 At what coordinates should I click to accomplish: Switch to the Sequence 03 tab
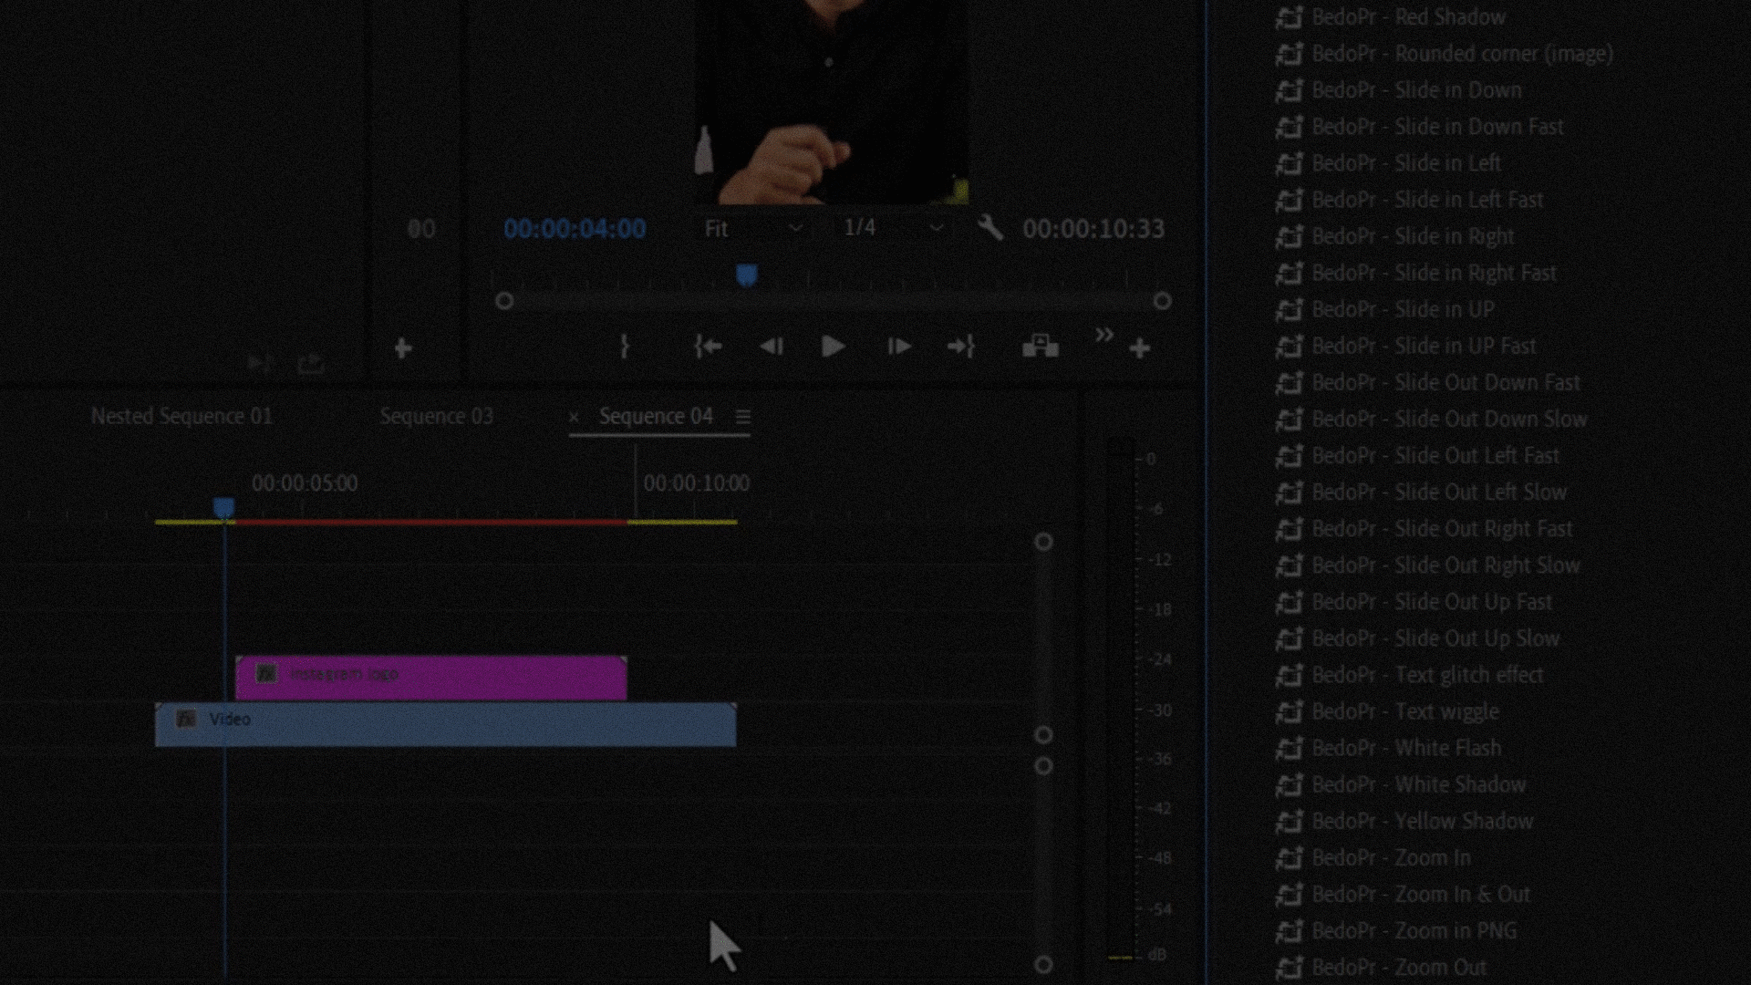436,417
